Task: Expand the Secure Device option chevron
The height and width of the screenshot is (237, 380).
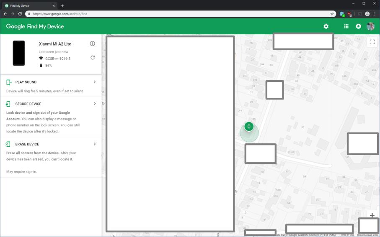Action: [95, 104]
